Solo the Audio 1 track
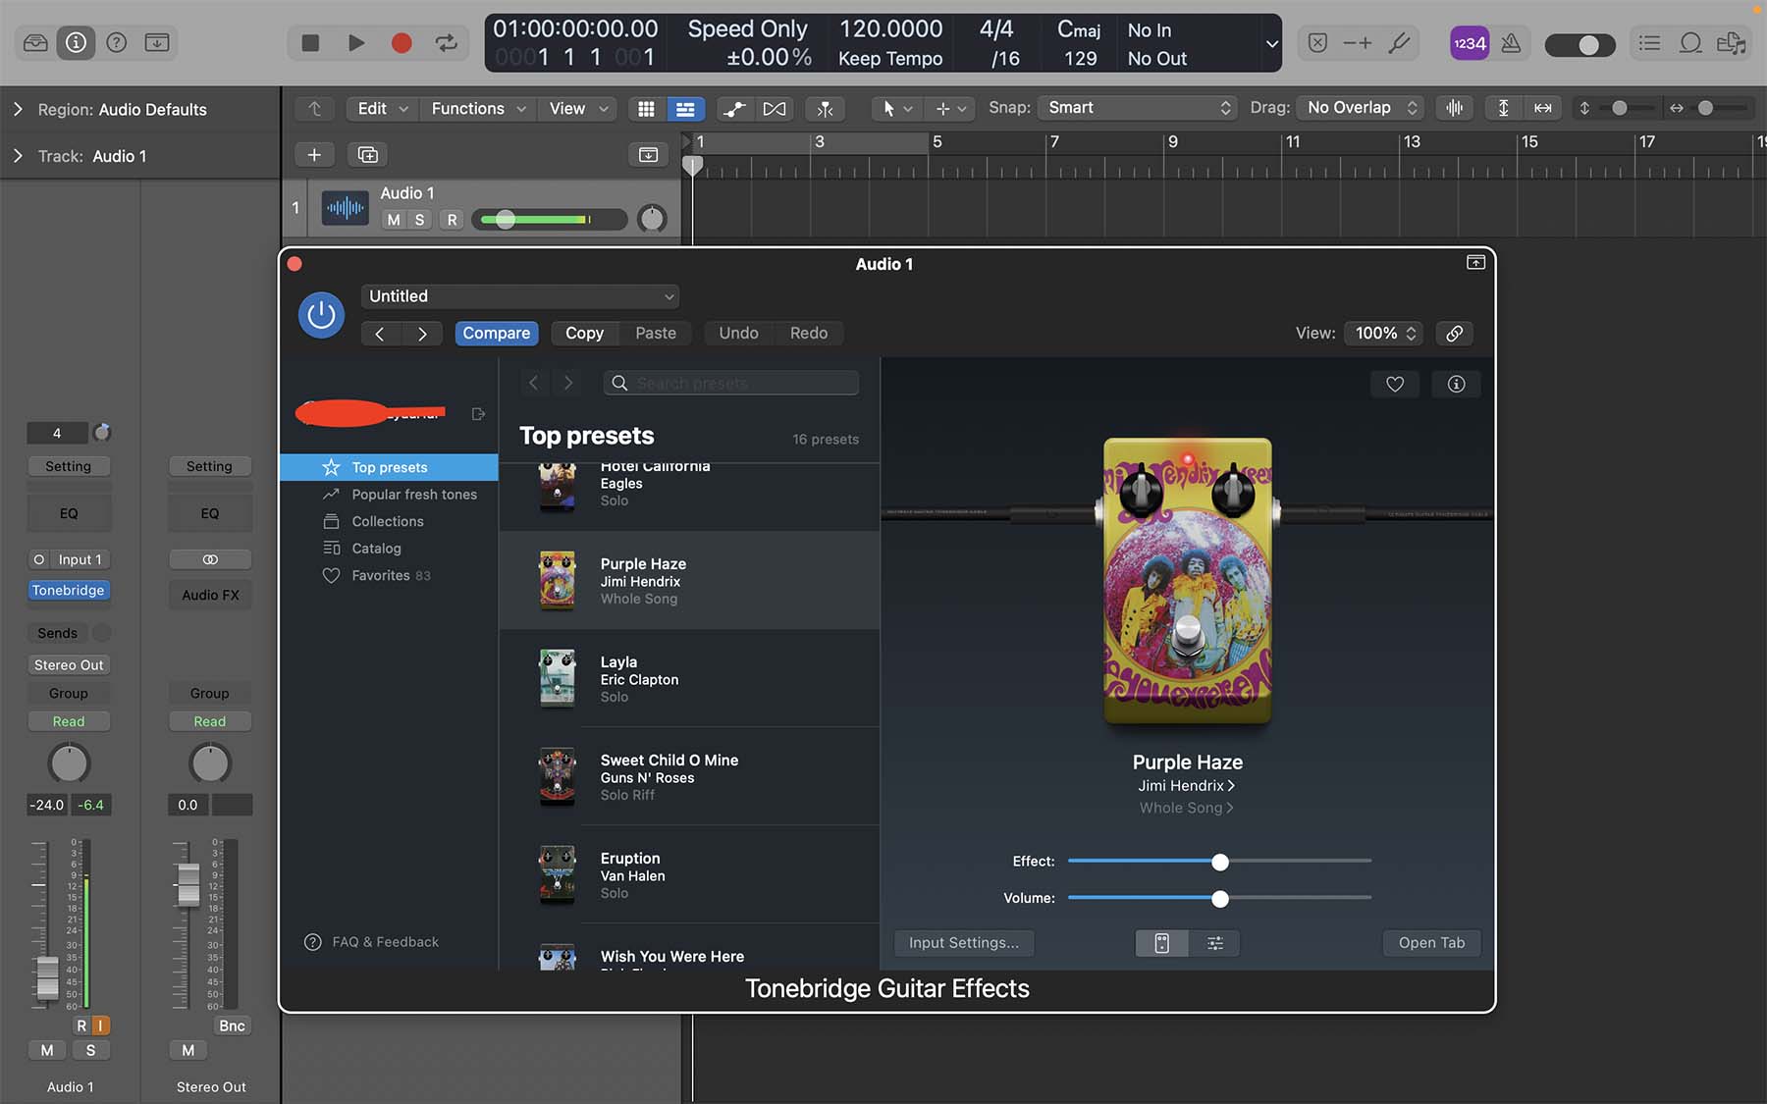1767x1104 pixels. (420, 220)
